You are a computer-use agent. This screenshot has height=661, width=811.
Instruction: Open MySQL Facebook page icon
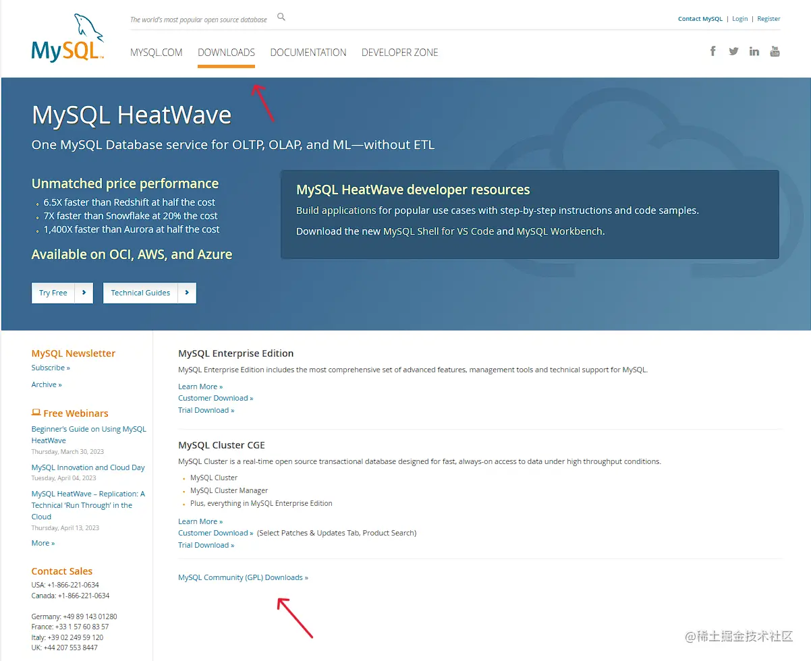713,51
